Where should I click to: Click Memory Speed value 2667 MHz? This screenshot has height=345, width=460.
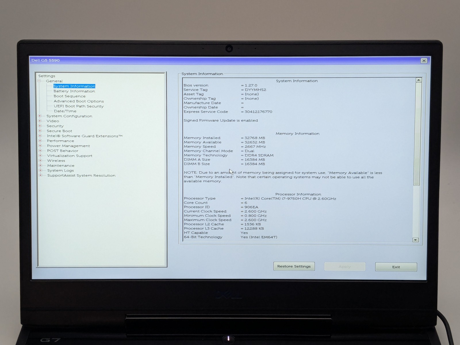(255, 147)
